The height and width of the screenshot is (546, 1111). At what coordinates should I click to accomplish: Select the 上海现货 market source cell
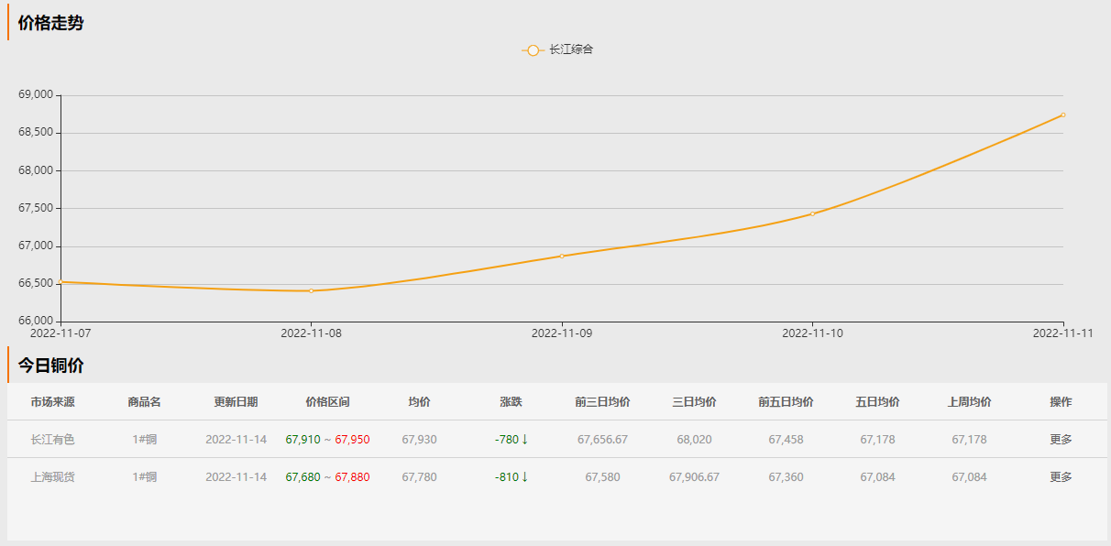coord(52,477)
